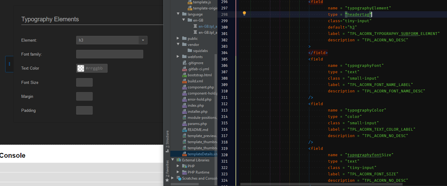Screen dimensions: 447x186
Task: Expand Scratches and Consoles node
Action: tap(173, 178)
